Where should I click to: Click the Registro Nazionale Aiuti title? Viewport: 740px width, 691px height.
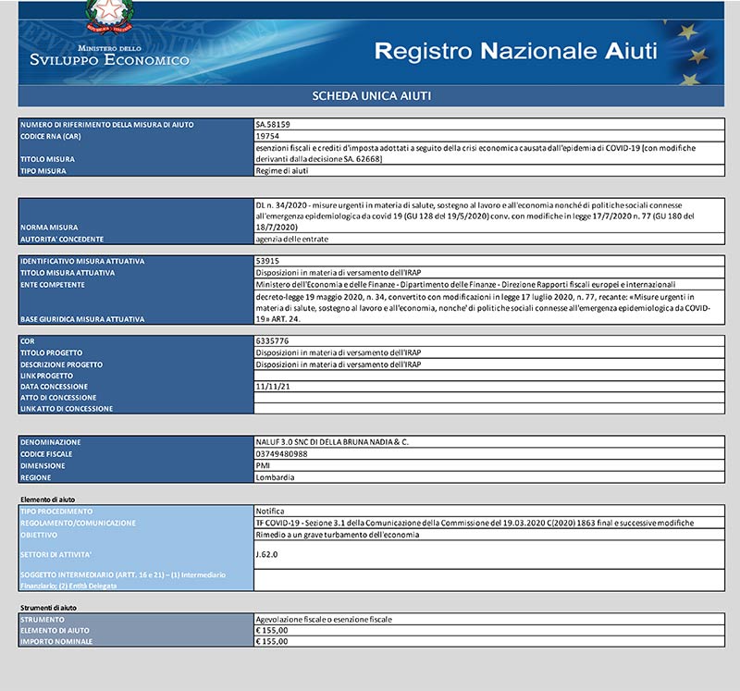click(x=515, y=50)
